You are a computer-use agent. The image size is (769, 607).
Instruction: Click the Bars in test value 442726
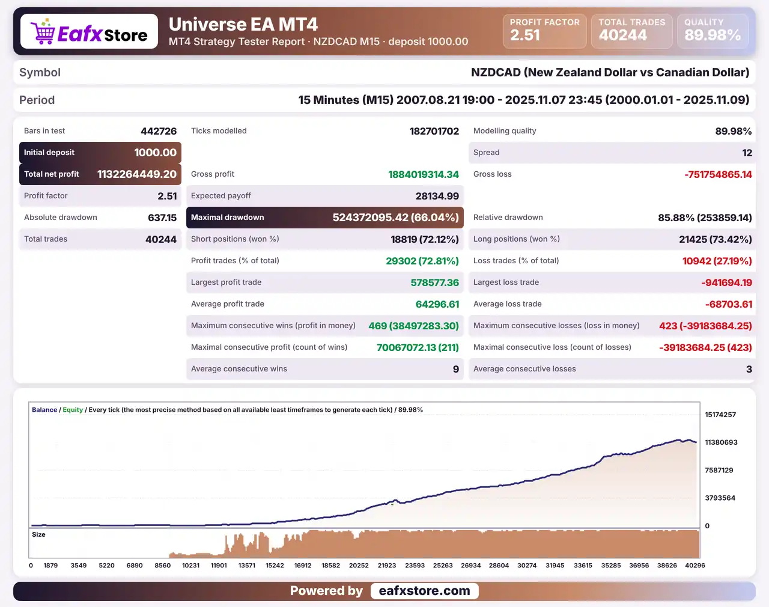pyautogui.click(x=159, y=131)
